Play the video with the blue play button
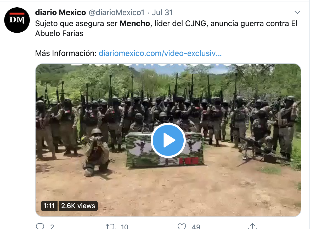The image size is (316, 229). coord(168,141)
